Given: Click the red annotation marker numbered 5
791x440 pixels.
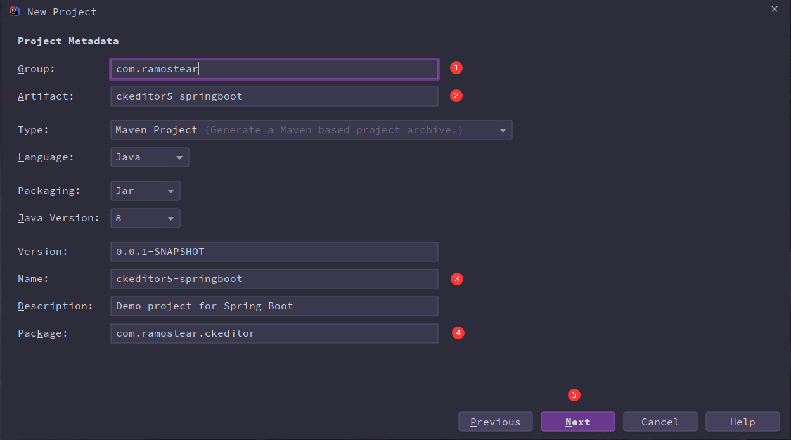Looking at the screenshot, I should coord(574,394).
